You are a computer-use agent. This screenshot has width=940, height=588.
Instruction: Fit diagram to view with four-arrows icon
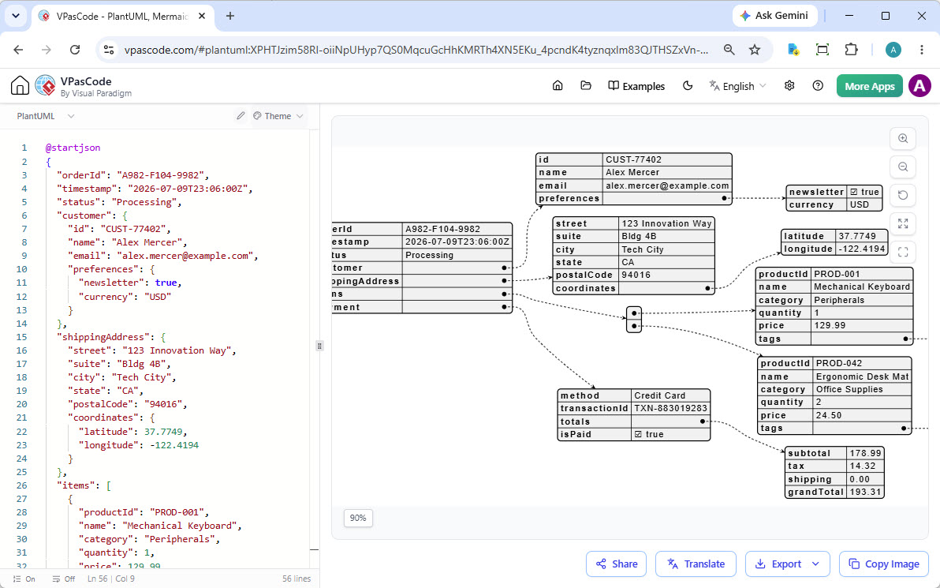(x=903, y=224)
